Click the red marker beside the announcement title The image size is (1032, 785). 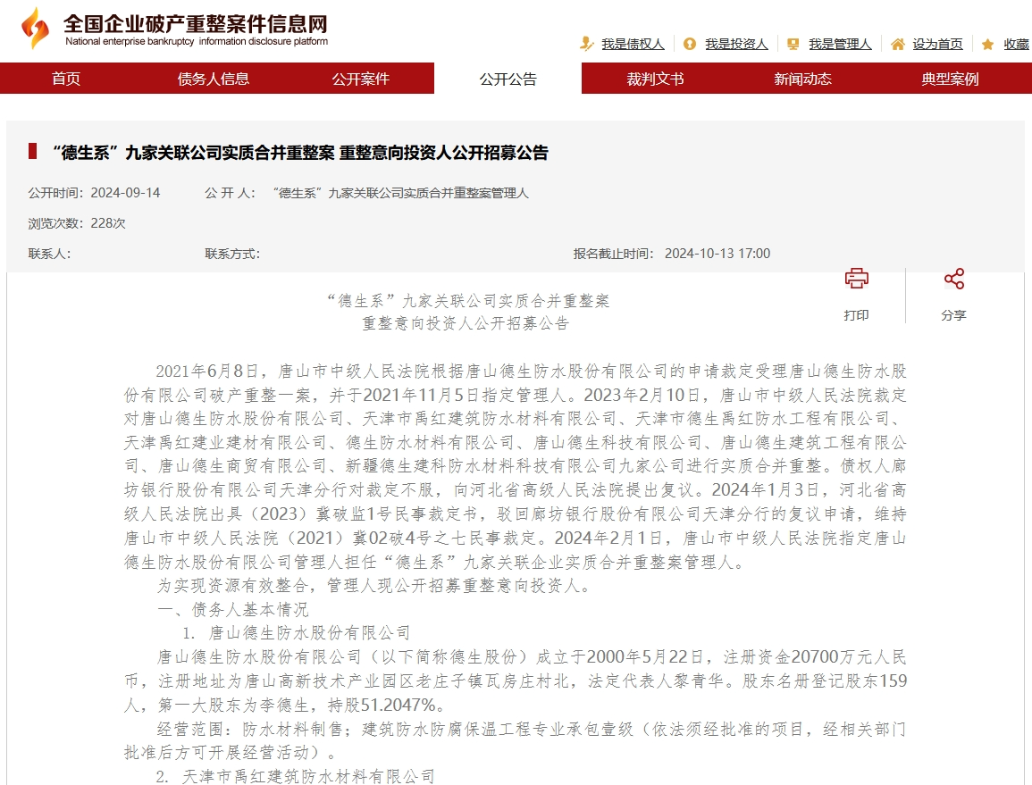[32, 151]
